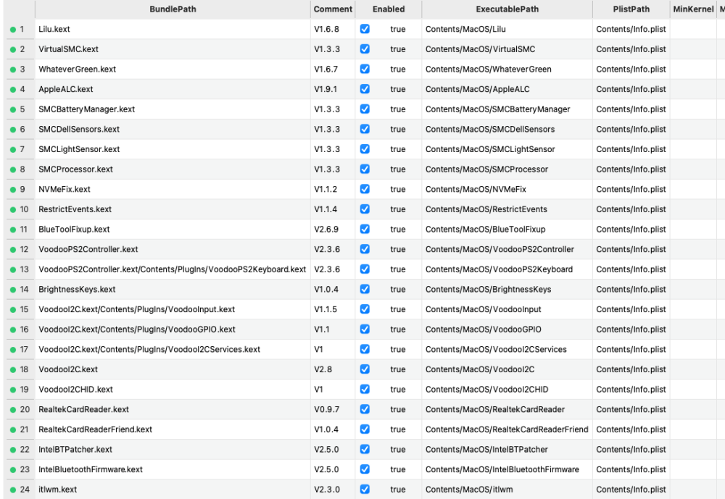Select the VoodooPS2Keyboard.kext plugin path cell
Viewport: 725px width, 499px height.
[x=172, y=269]
